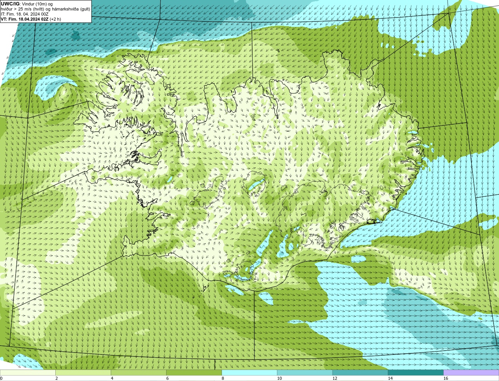Viewport: 499px width, 381px height.
Task: Click the legend scale label "6"
Action: point(167,378)
